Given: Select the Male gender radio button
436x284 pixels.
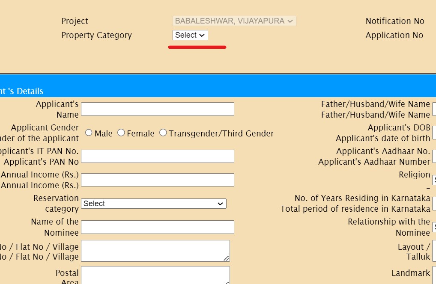Looking at the screenshot, I should point(89,133).
